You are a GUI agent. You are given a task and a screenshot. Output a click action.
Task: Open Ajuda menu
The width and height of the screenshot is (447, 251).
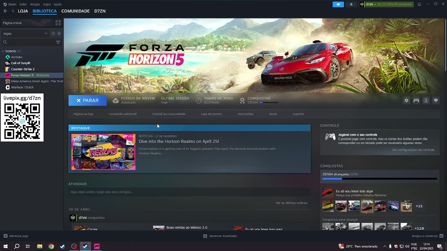[x=58, y=4]
